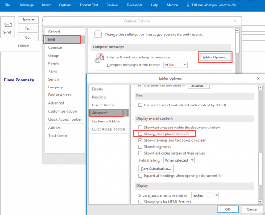Image resolution: width=265 pixels, height=215 pixels.
Task: Cancel the Editor Options dialog
Action: click(252, 209)
